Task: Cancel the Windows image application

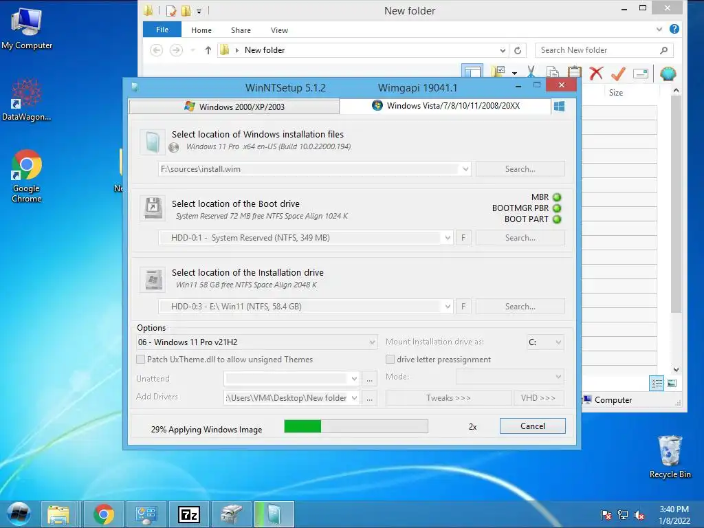Action: [533, 426]
